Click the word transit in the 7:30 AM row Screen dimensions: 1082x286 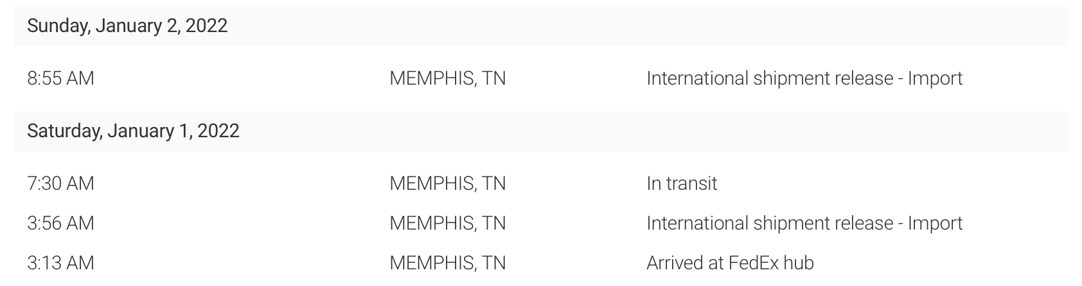[x=691, y=183]
